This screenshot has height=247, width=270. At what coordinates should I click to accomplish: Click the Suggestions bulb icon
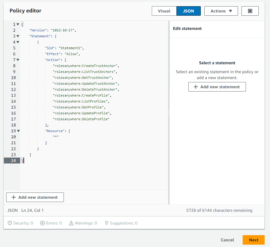[x=106, y=223]
